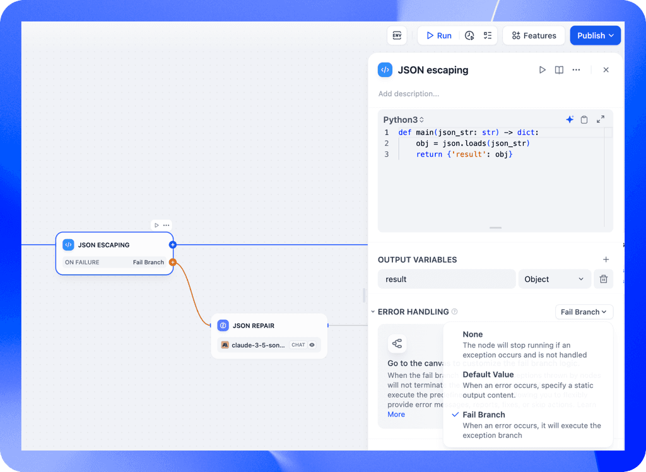Open the Publish dropdown
This screenshot has height=472, width=646.
(x=595, y=35)
